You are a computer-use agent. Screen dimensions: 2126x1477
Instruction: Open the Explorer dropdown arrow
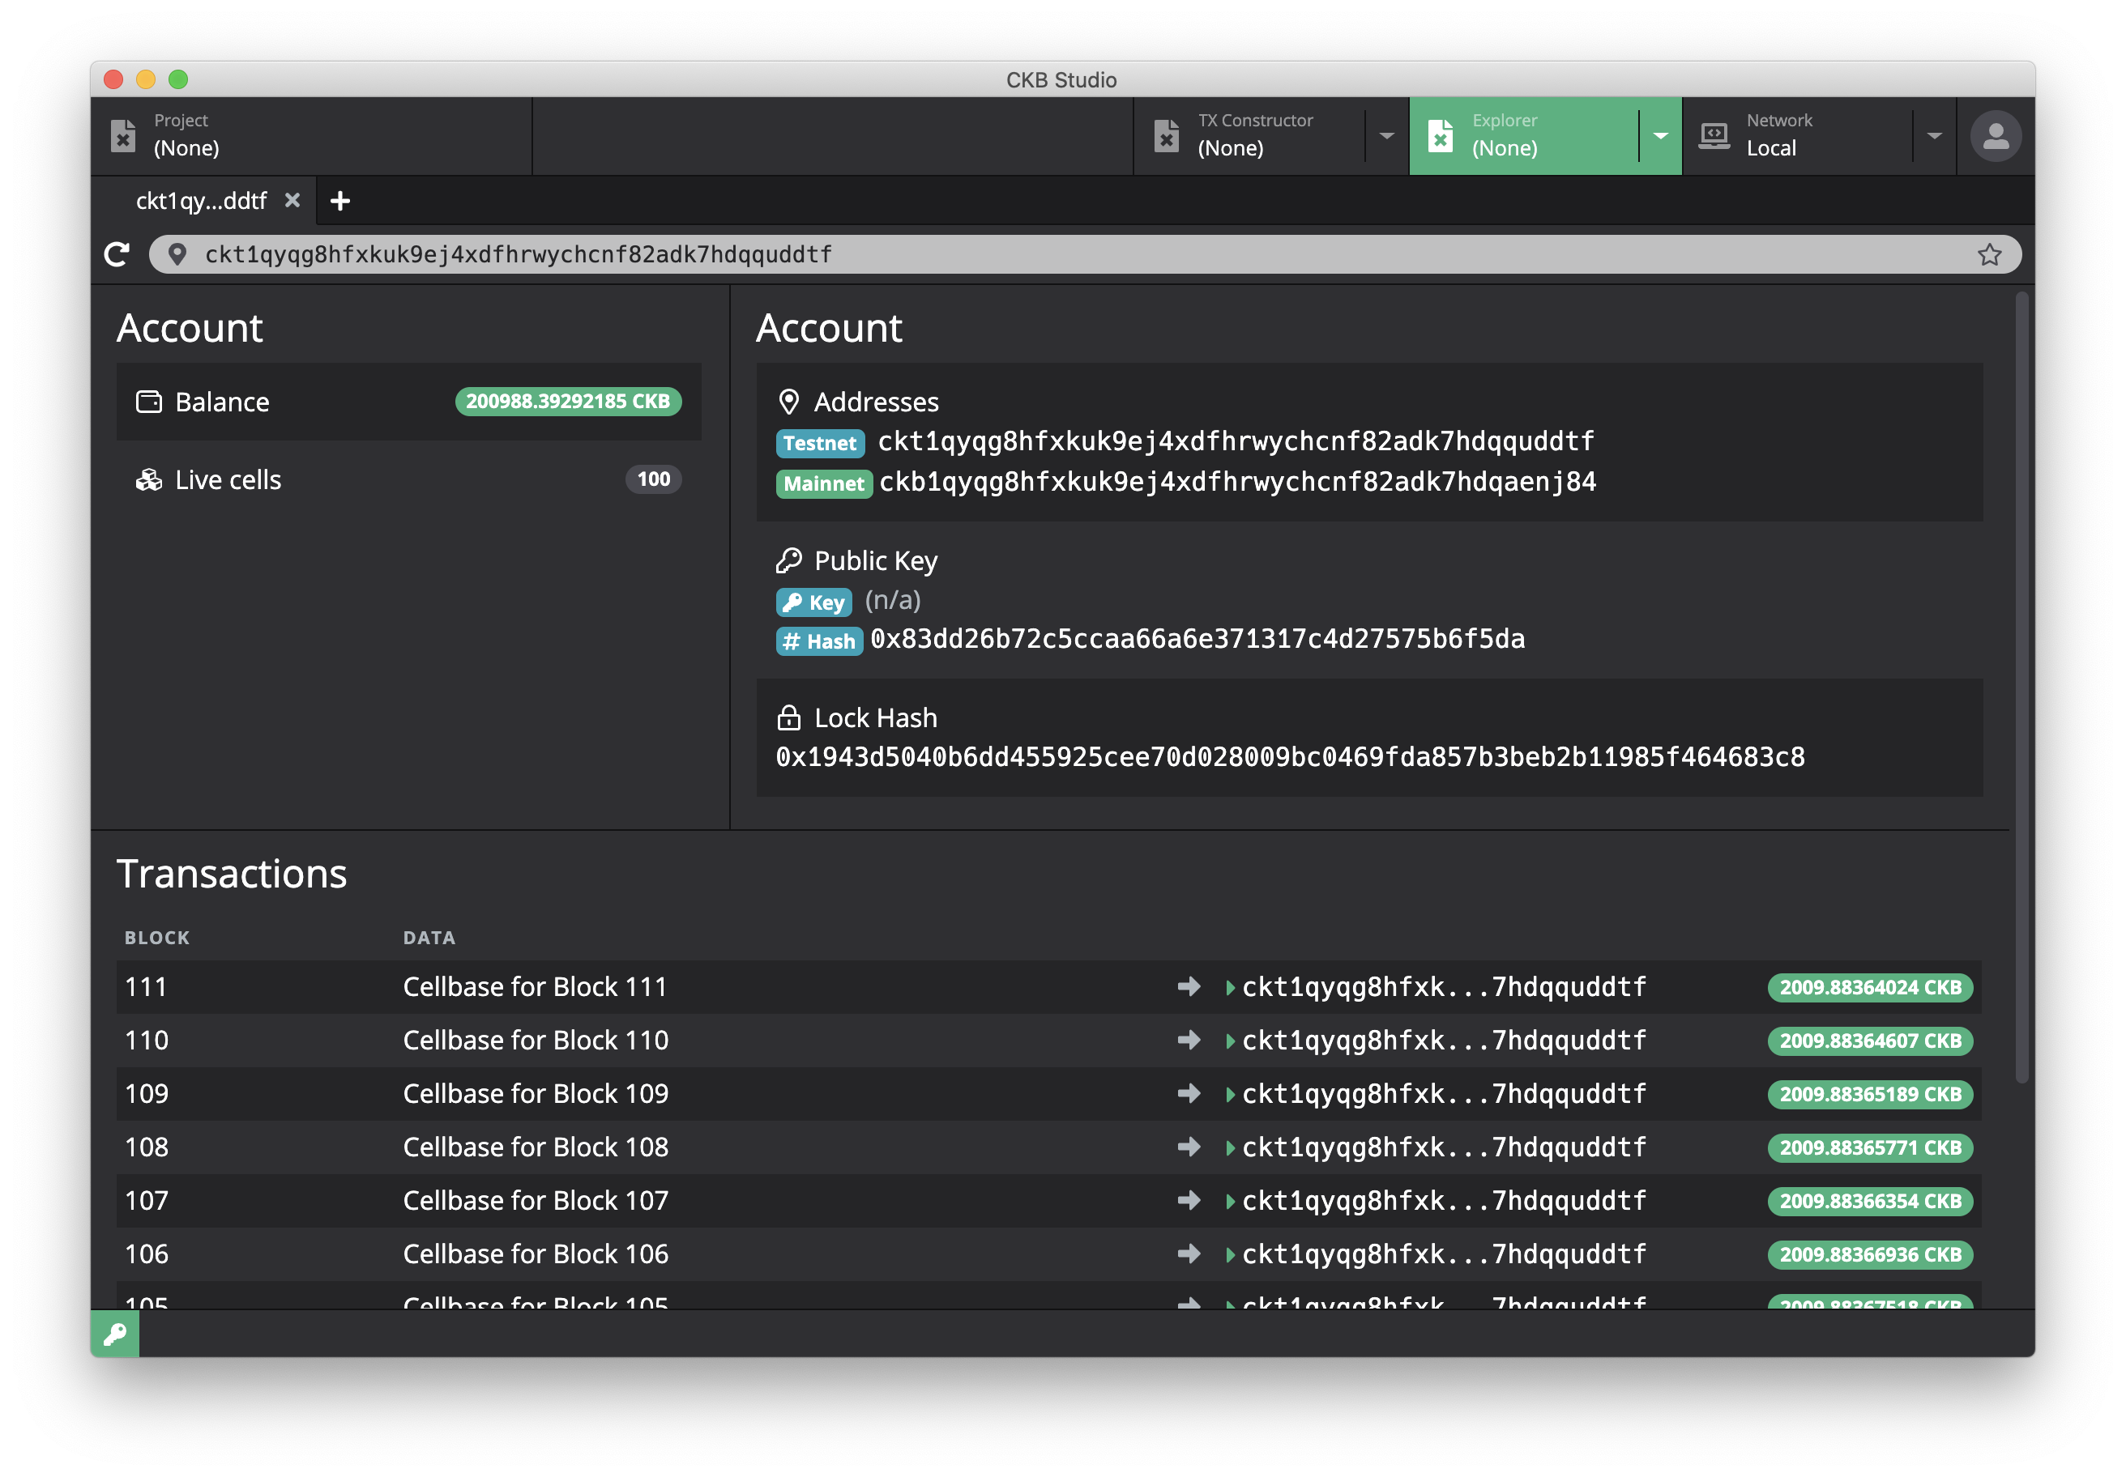coord(1660,136)
